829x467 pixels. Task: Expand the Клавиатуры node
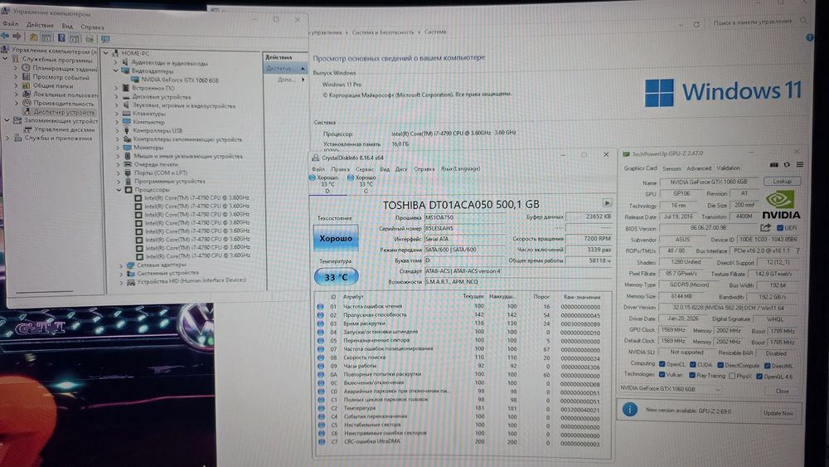pyautogui.click(x=118, y=114)
